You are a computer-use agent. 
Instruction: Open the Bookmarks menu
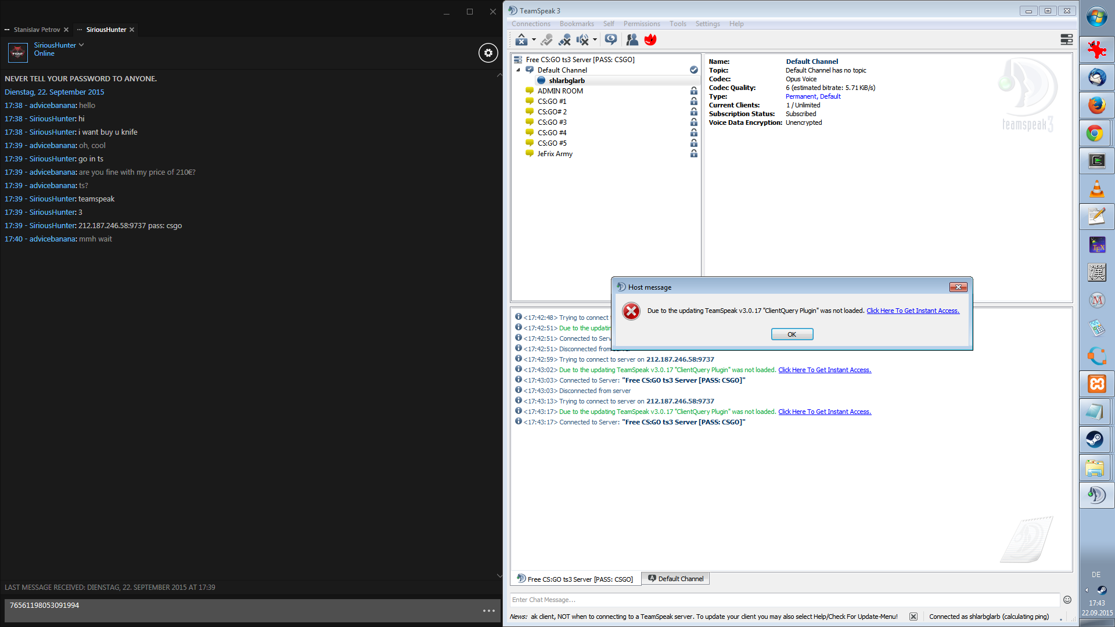(x=576, y=24)
